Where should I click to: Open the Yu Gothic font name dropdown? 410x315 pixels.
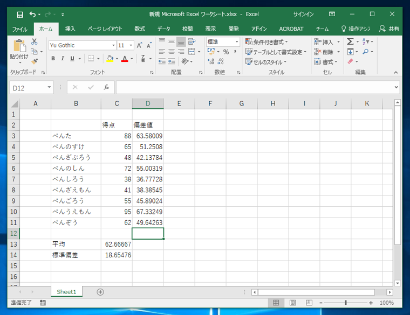[x=113, y=46]
